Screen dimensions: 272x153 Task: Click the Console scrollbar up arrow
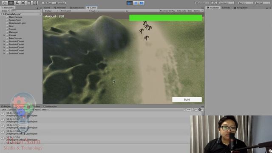203,113
